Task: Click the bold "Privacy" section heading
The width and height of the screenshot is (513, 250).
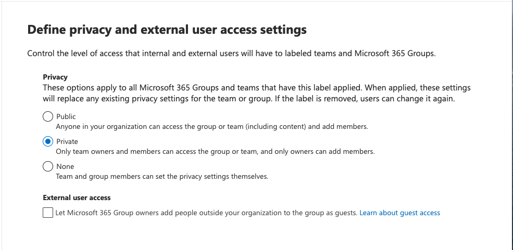Action: point(55,77)
